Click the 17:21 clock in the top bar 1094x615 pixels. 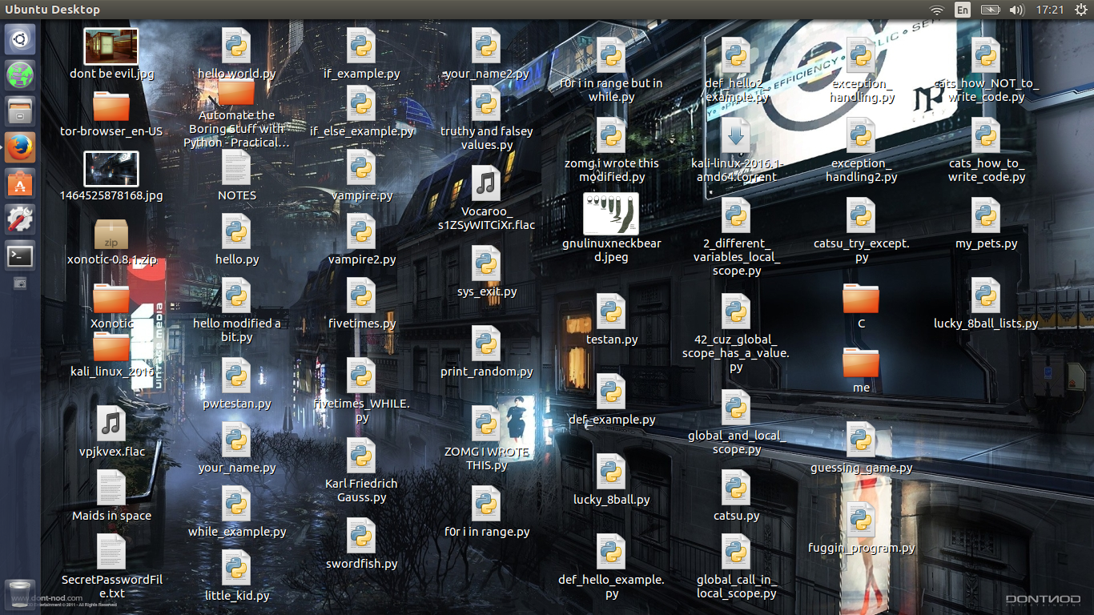[1049, 10]
